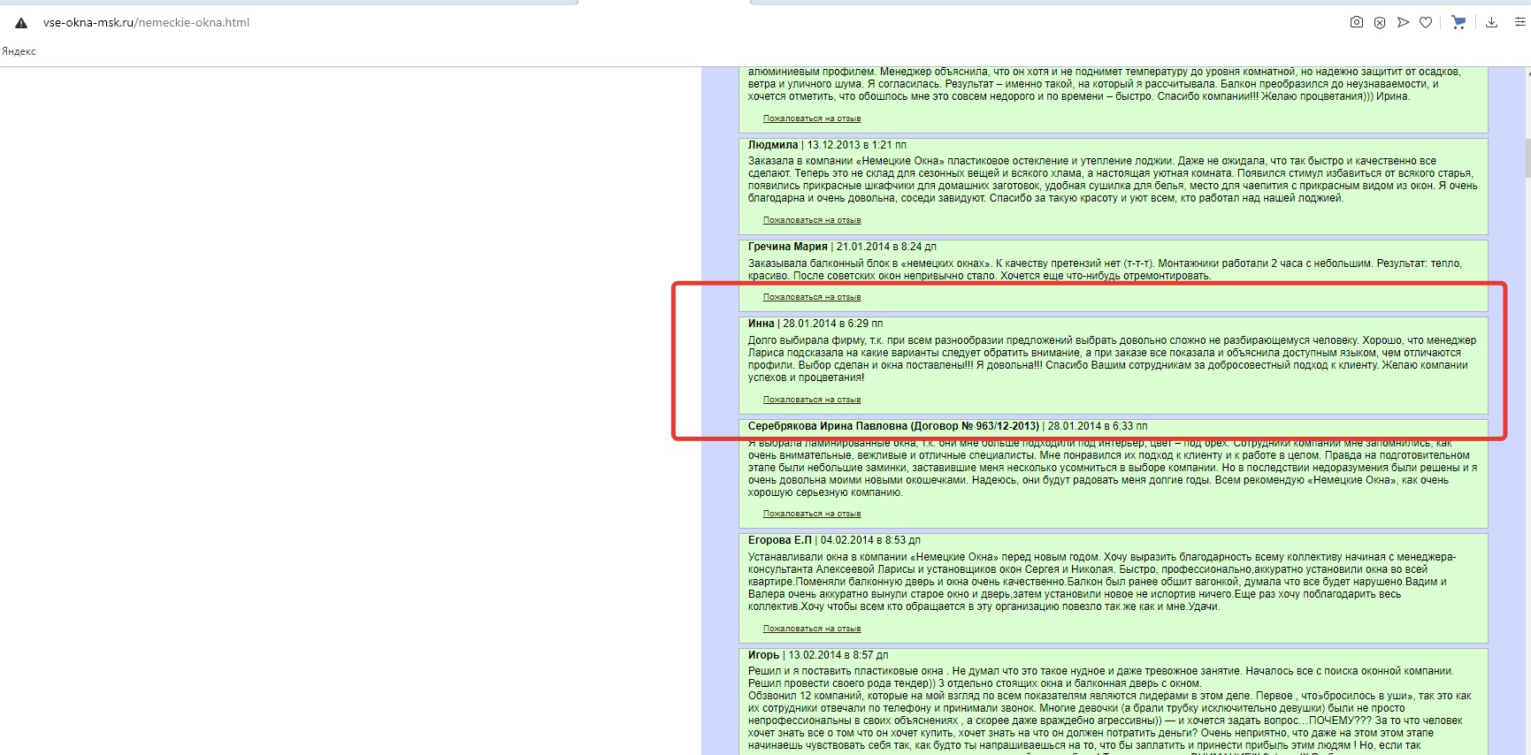Click complaint link under Егорова Е.П review
Viewport: 1531px width, 755px height.
pos(812,629)
